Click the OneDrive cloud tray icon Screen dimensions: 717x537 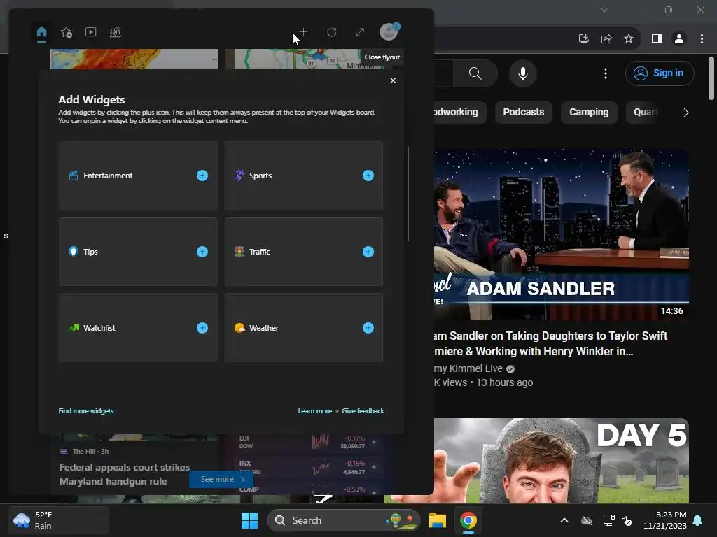(587, 520)
